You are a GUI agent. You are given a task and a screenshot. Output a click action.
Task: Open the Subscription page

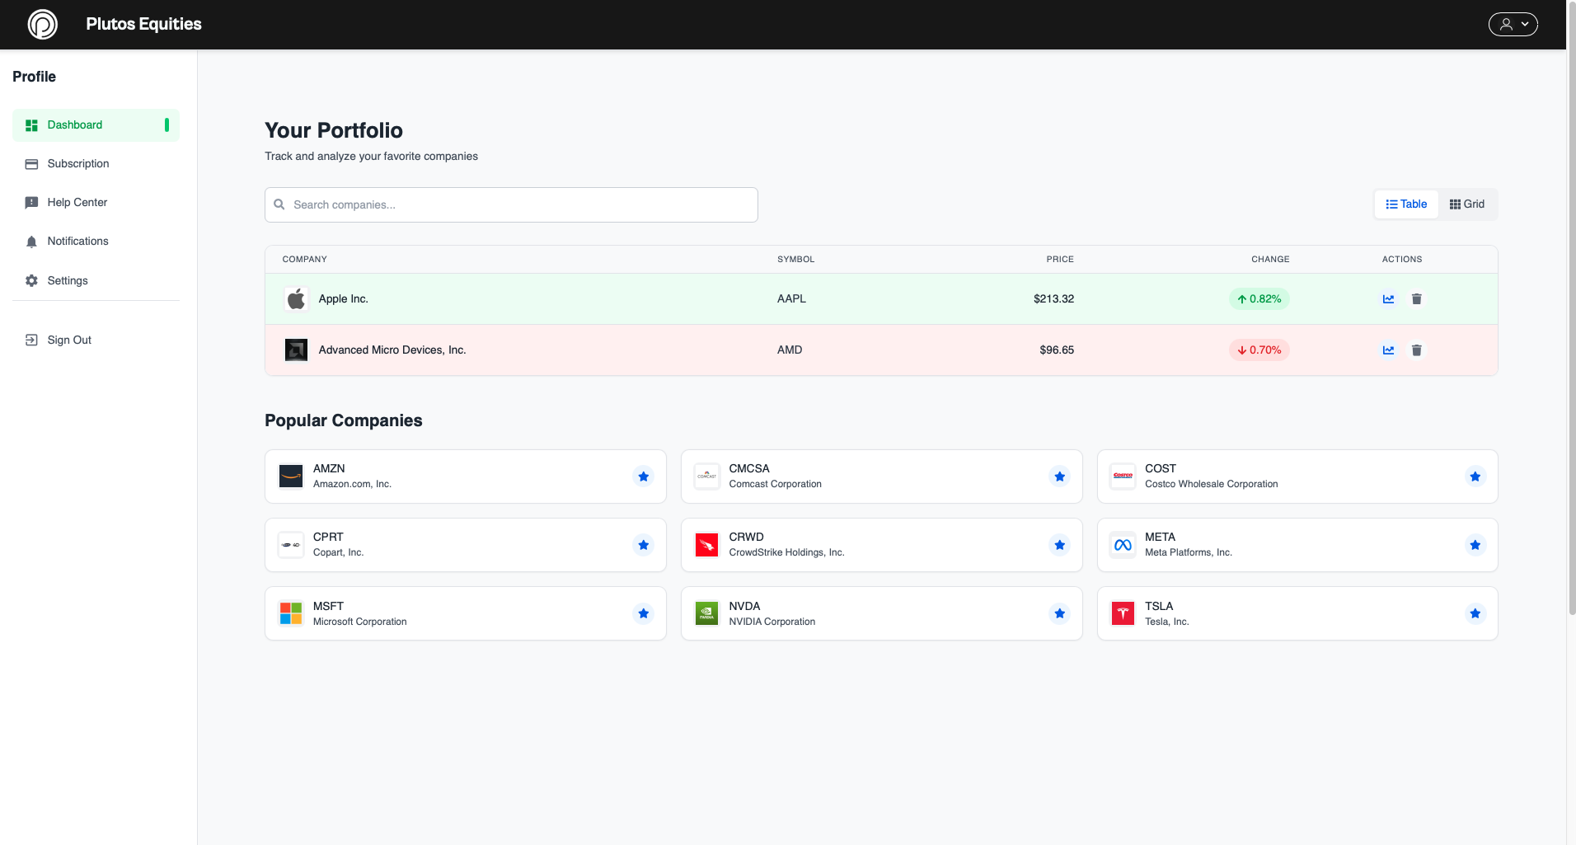click(x=78, y=163)
